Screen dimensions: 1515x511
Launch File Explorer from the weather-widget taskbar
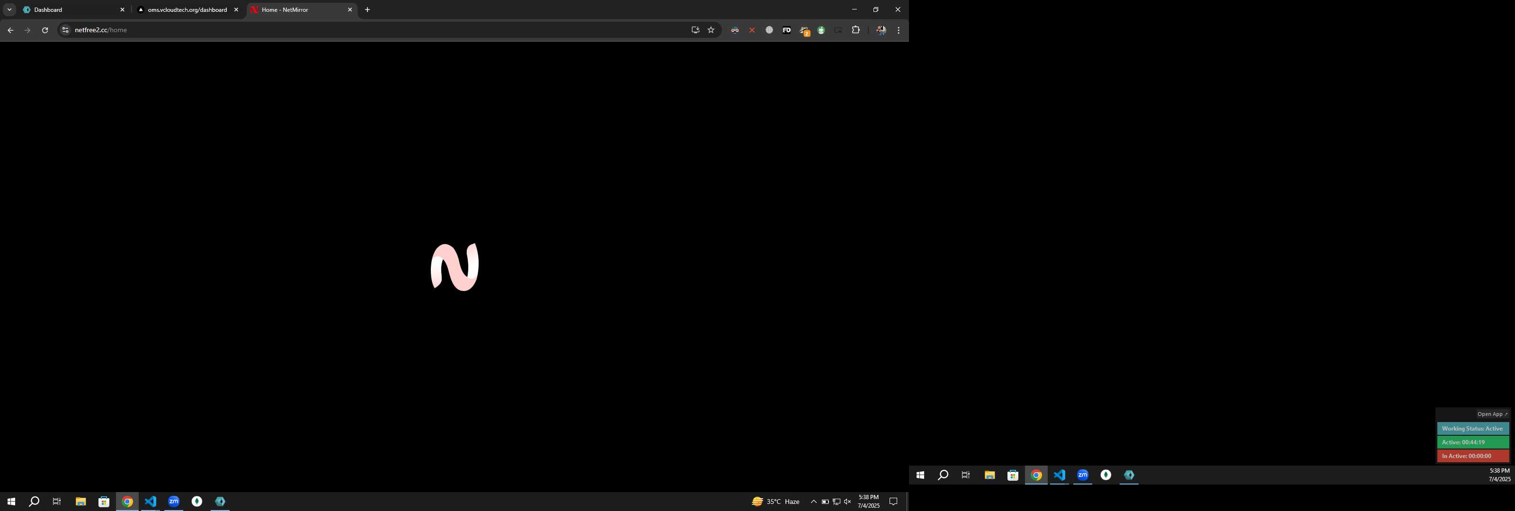click(80, 502)
